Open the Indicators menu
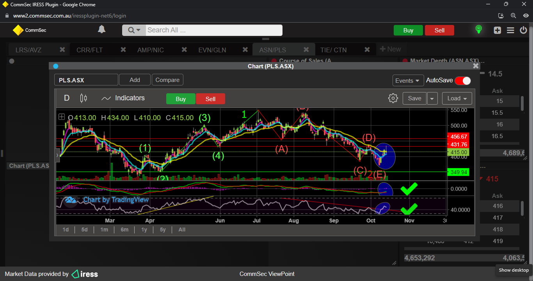Screen dimensions: 533x281 [123, 98]
